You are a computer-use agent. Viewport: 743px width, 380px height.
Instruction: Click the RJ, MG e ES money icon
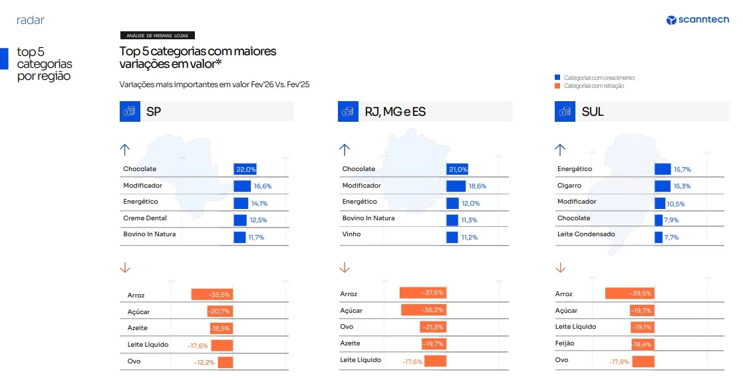coord(348,112)
